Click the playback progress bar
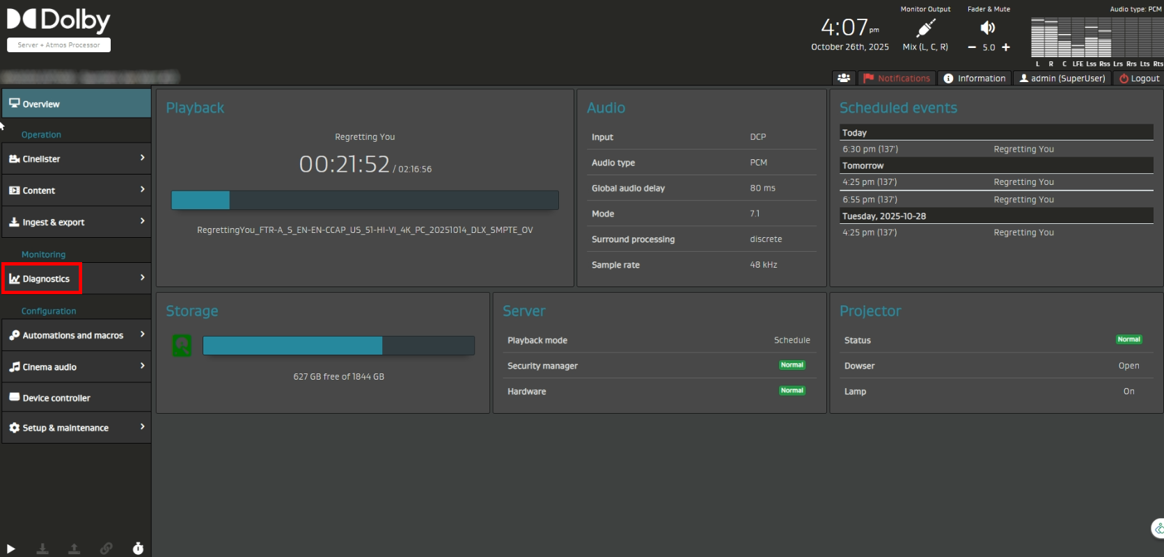This screenshot has height=557, width=1164. click(x=365, y=200)
